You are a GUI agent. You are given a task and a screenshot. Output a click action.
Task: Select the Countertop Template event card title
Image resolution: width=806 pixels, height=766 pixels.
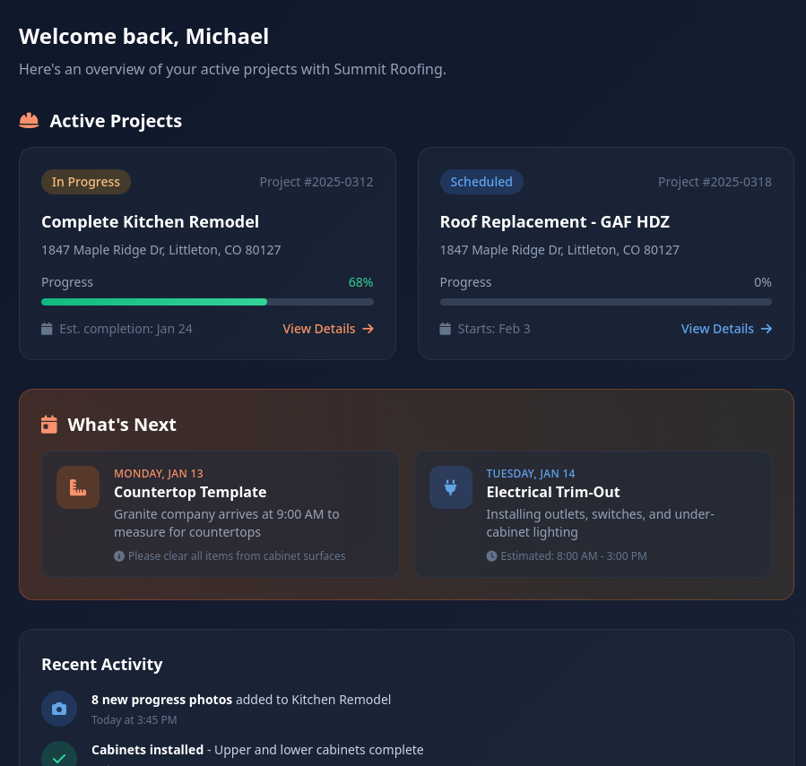point(190,492)
